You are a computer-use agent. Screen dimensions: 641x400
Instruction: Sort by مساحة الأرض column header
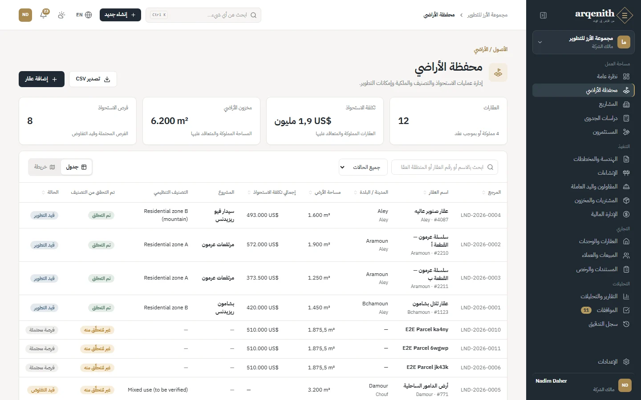pyautogui.click(x=325, y=192)
